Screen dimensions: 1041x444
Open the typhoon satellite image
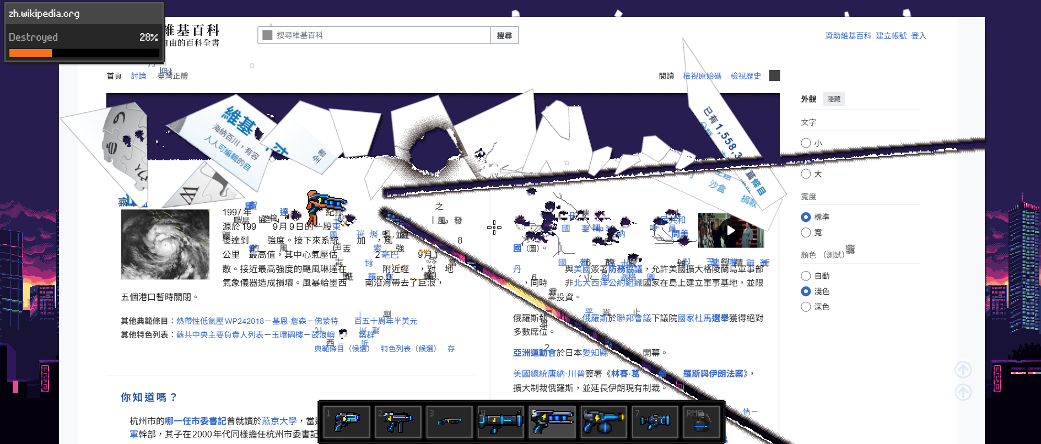tap(165, 244)
